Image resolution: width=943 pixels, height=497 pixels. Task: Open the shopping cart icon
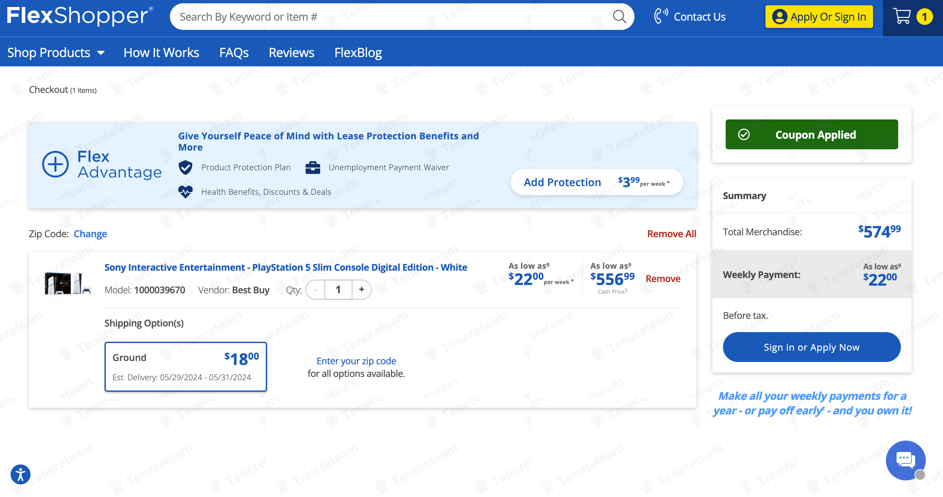click(x=903, y=17)
